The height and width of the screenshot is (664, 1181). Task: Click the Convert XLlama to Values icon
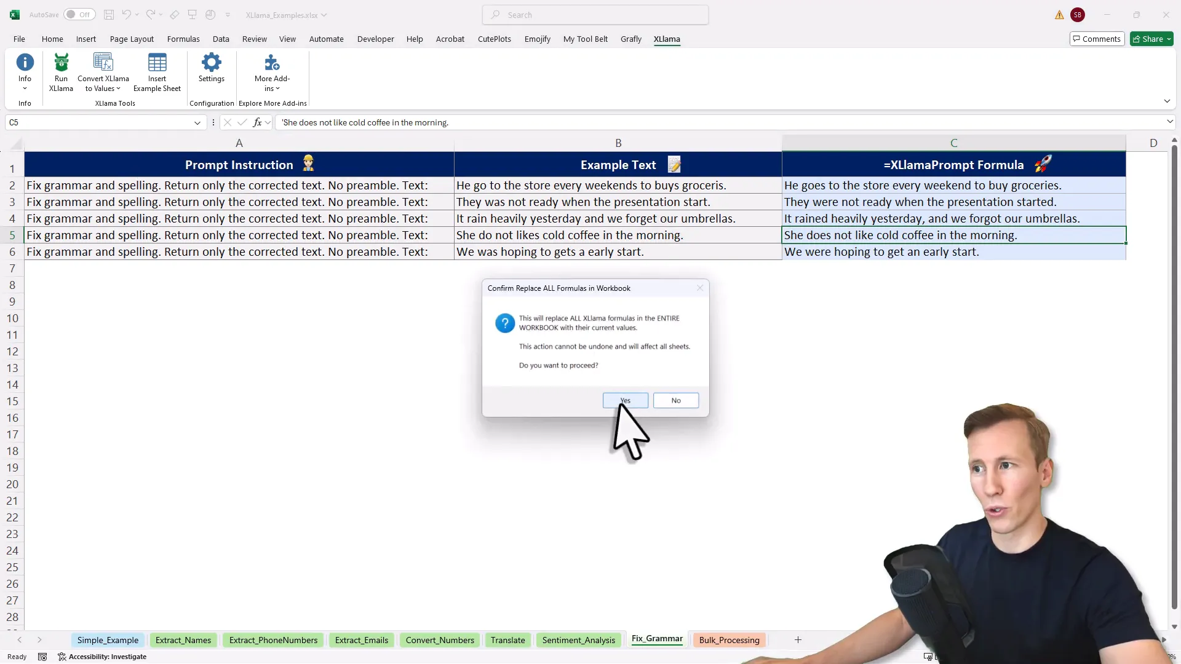[x=103, y=63]
